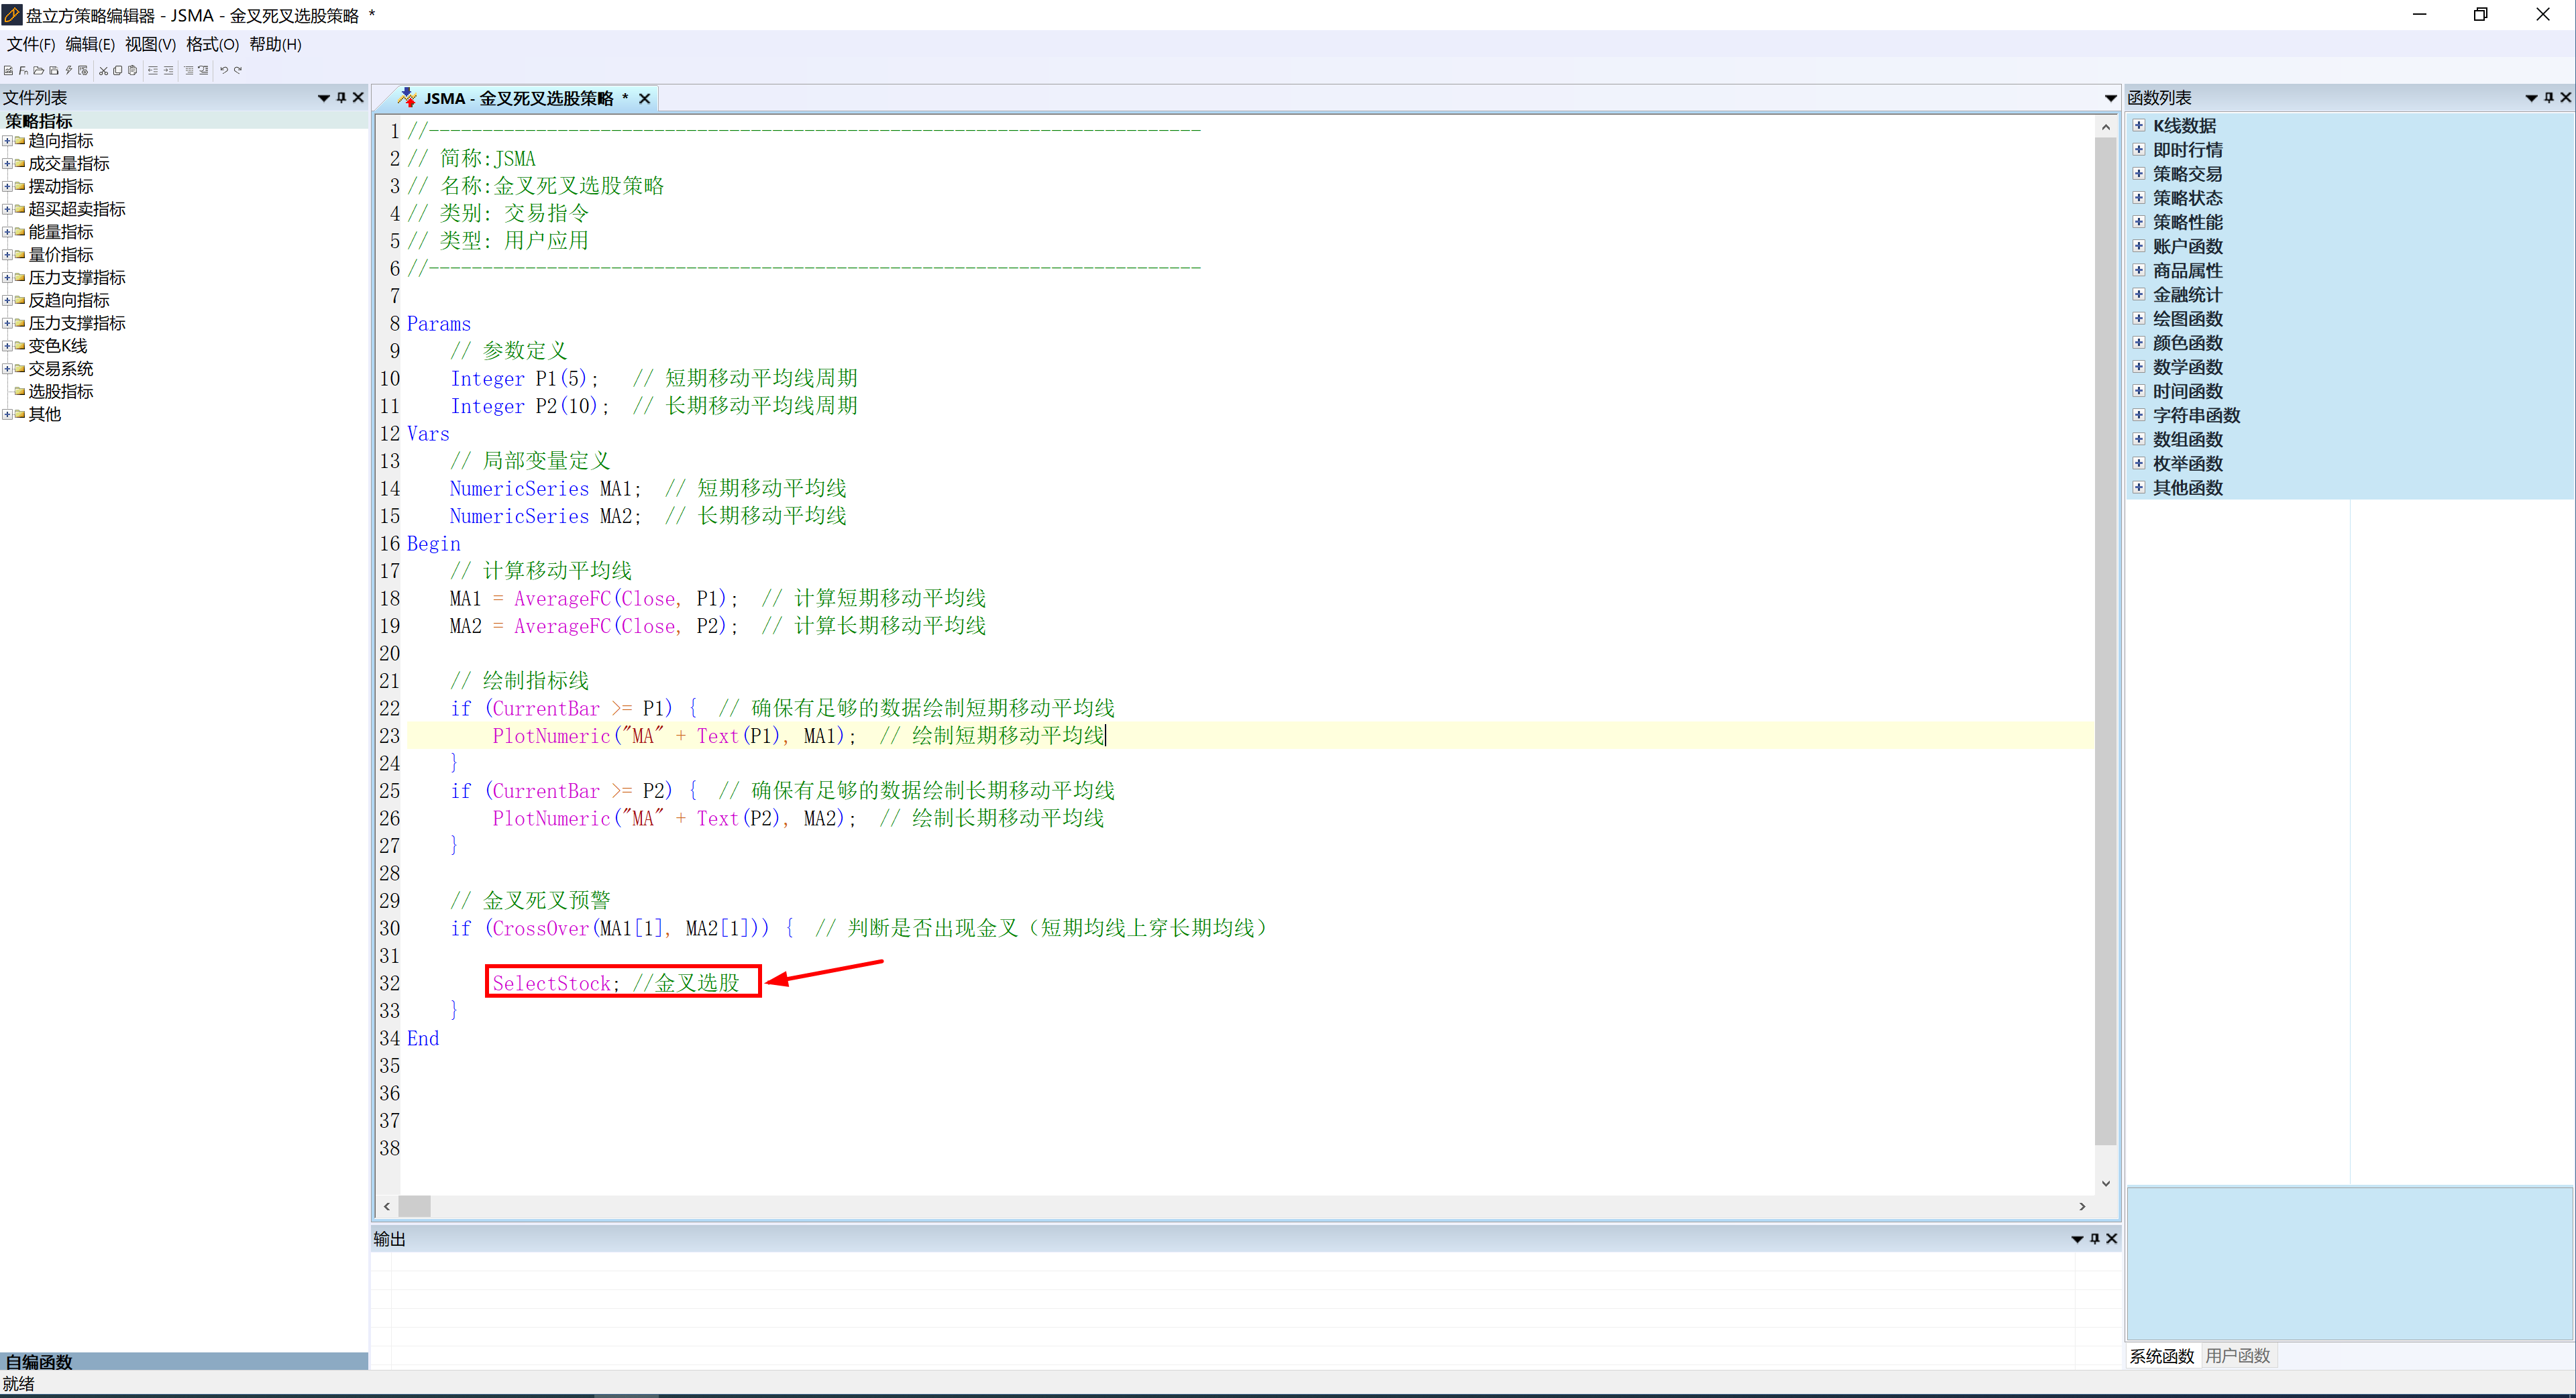
Task: Open the 编辑(E) menu
Action: (x=90, y=44)
